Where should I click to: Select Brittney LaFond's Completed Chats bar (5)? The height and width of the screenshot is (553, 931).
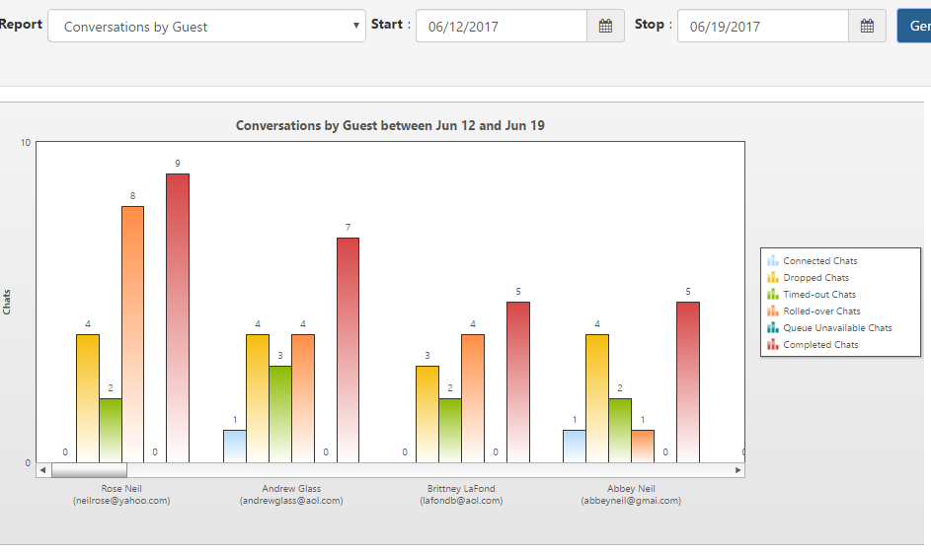(518, 382)
